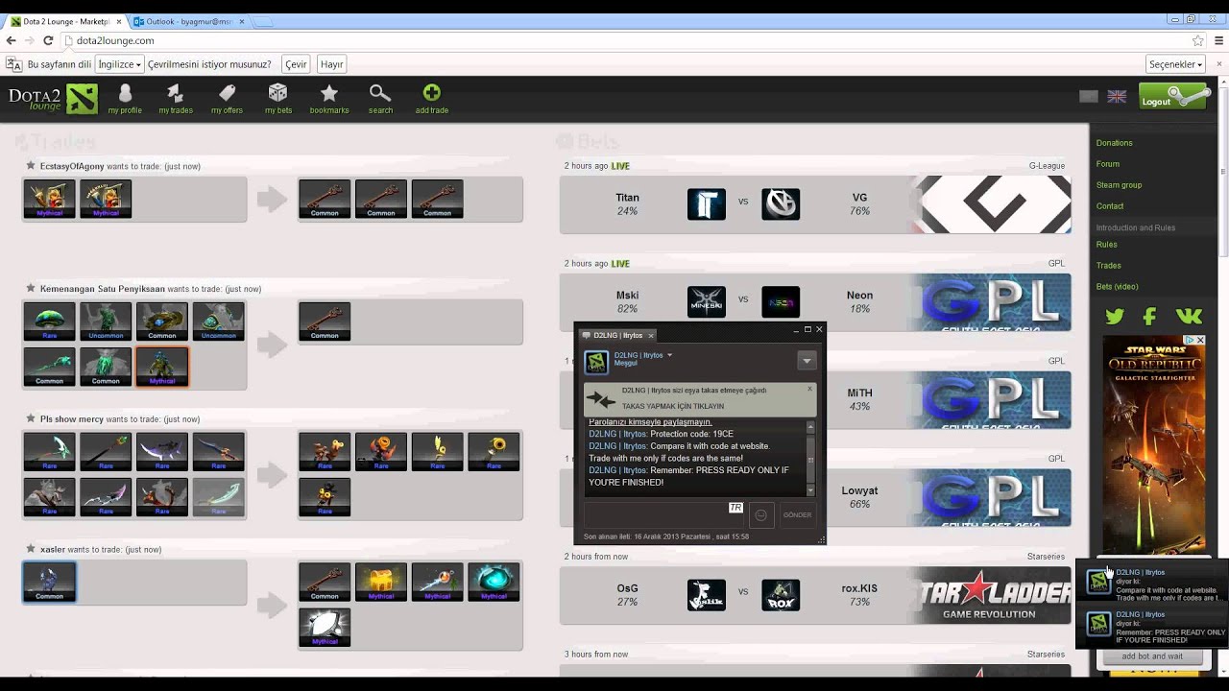The height and width of the screenshot is (691, 1229).
Task: Open my bets dice icon
Action: pyautogui.click(x=277, y=93)
